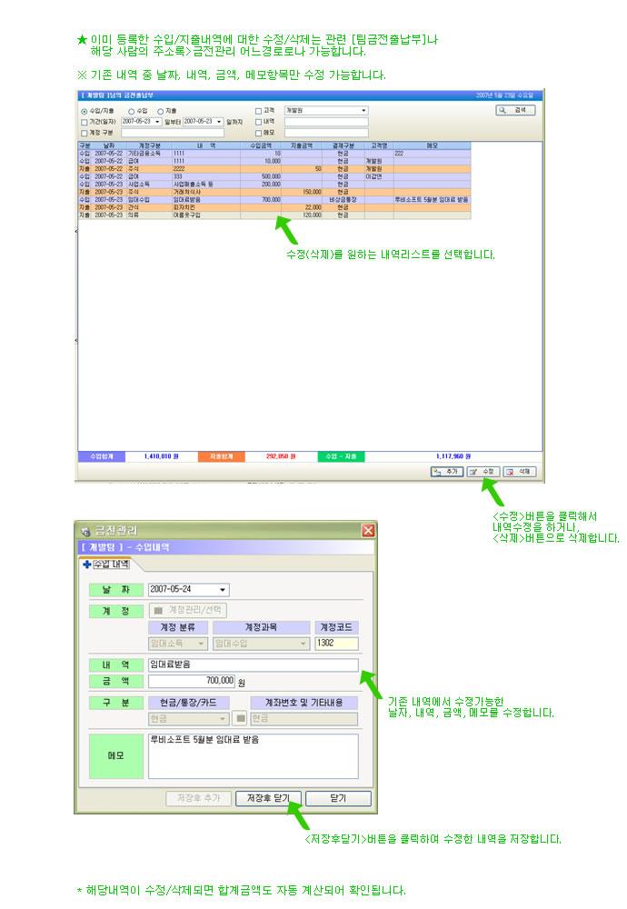Click the 고객명 column header
The width and height of the screenshot is (627, 909).
point(379,145)
